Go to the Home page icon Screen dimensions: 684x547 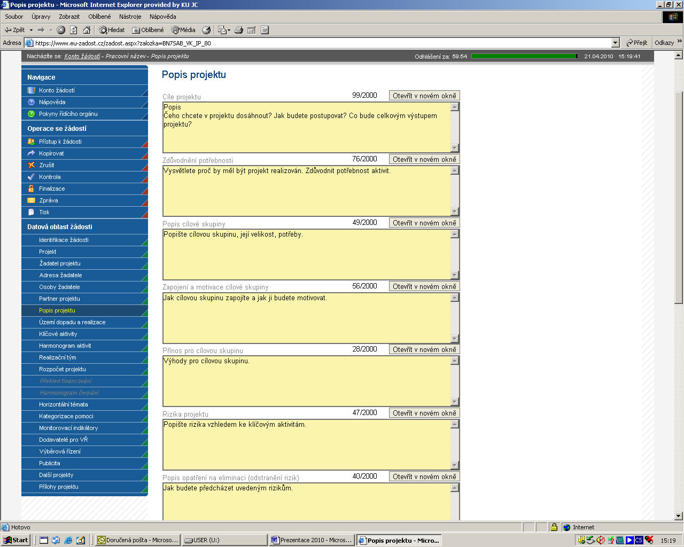[x=87, y=30]
